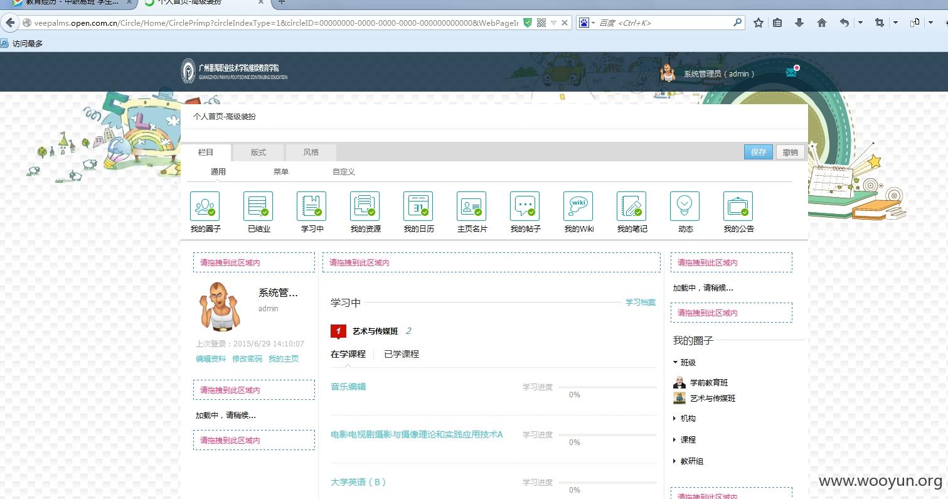The width and height of the screenshot is (948, 499).
Task: Toggle the 学习中 module checkmark
Action: click(x=317, y=212)
